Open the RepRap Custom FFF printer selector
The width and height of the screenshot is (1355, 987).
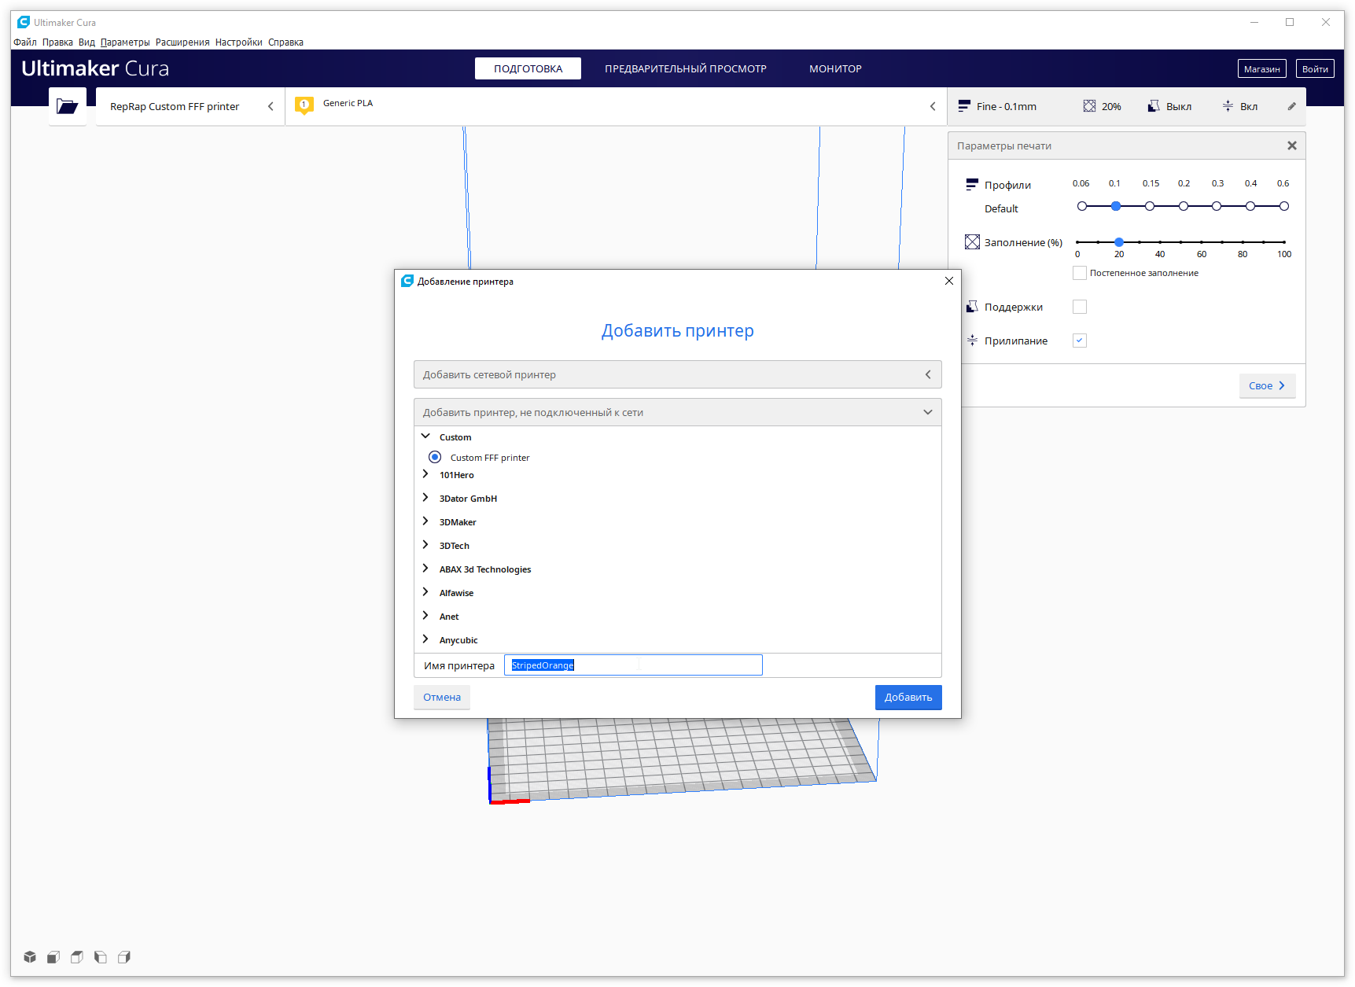coord(190,106)
